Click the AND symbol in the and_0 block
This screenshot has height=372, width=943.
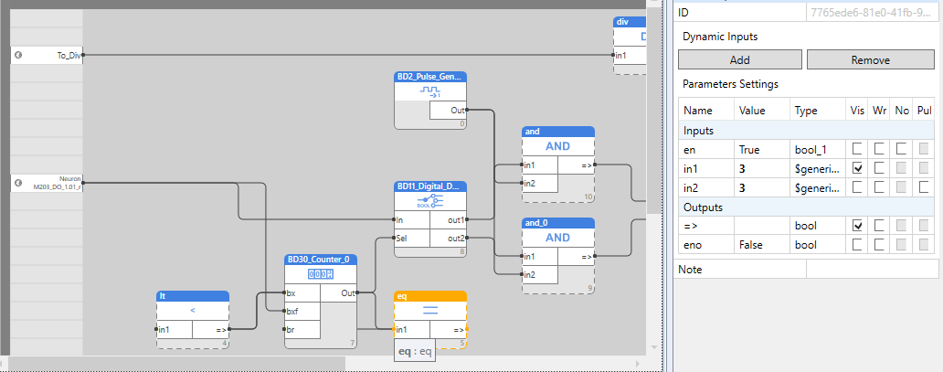[557, 238]
